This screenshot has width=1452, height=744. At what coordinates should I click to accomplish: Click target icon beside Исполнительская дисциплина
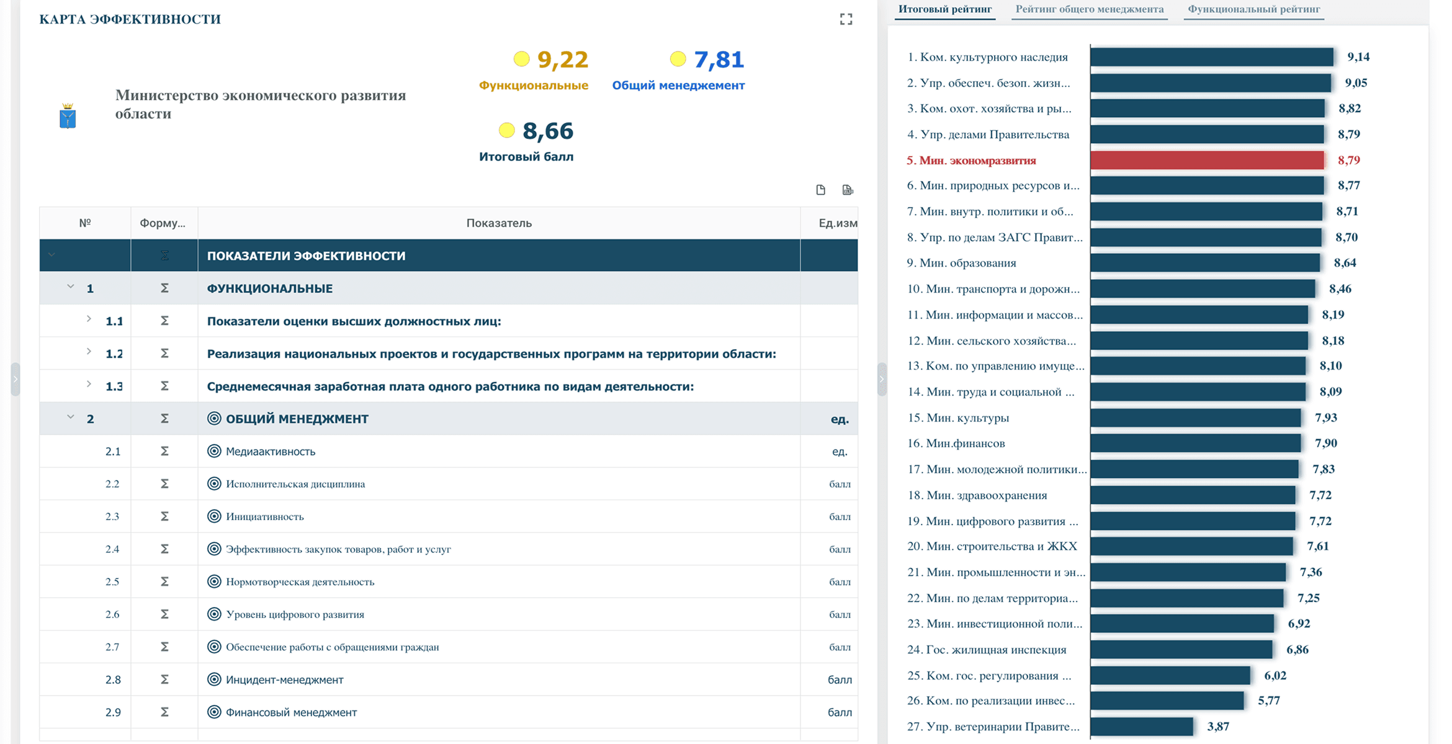[x=214, y=484]
